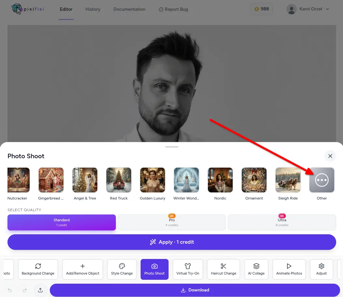Pick the Winter Wonderland style thumbnail
Screen dimensions: 343x297
click(x=186, y=180)
